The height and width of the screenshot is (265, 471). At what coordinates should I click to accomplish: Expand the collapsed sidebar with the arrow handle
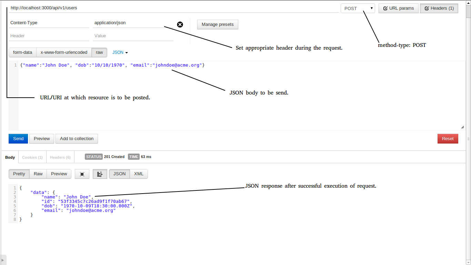[x=3, y=260]
